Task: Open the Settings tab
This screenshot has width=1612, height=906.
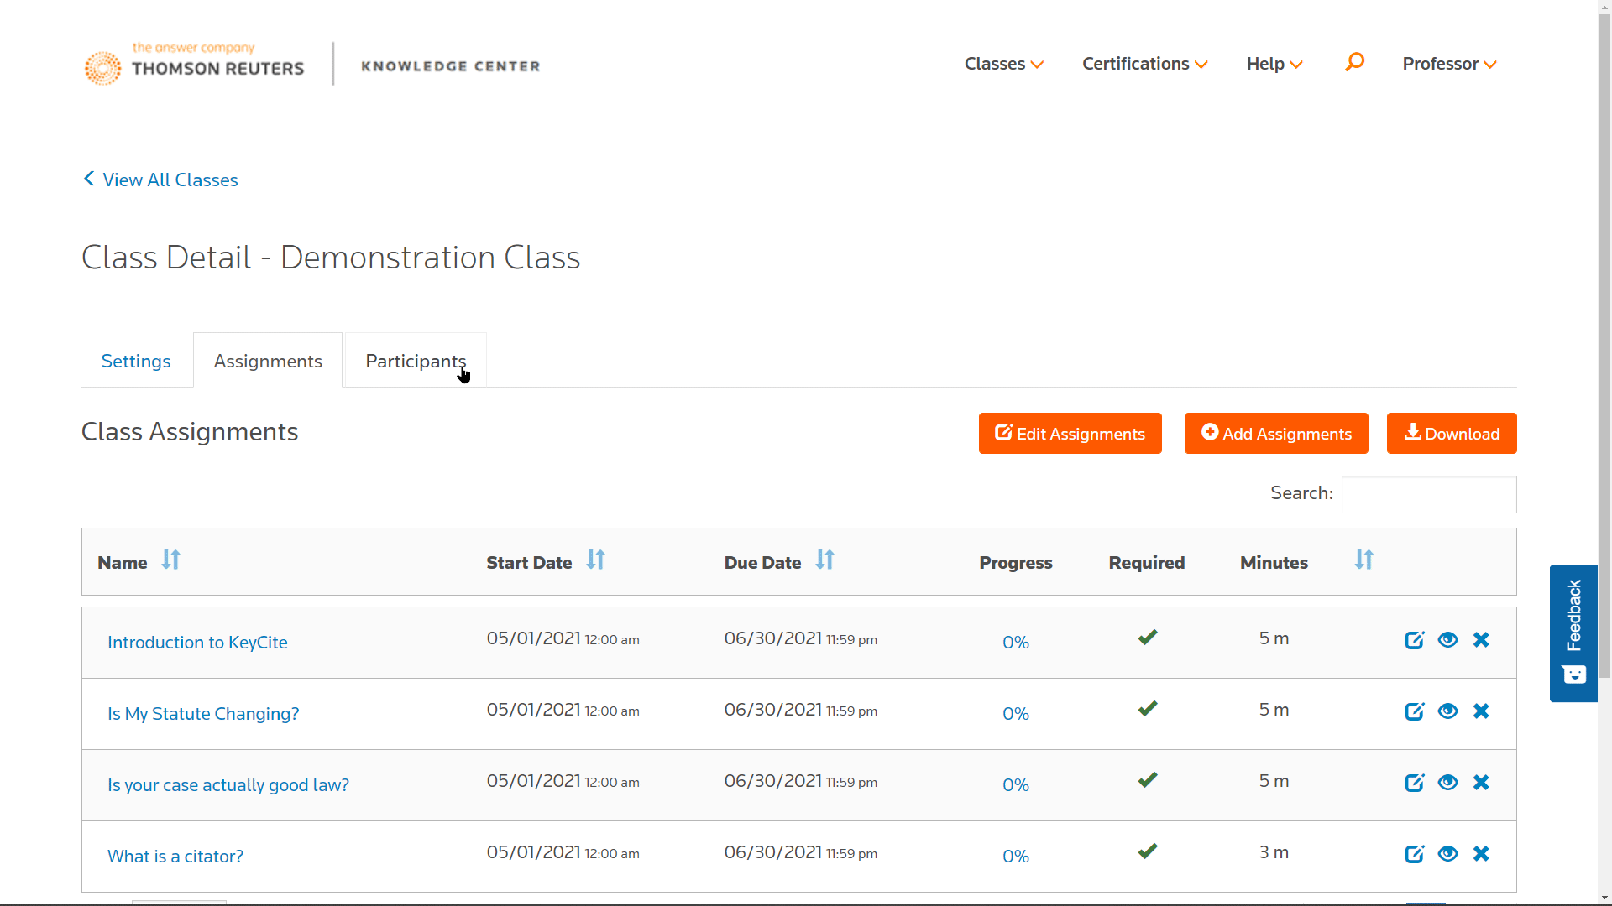Action: pyautogui.click(x=136, y=361)
